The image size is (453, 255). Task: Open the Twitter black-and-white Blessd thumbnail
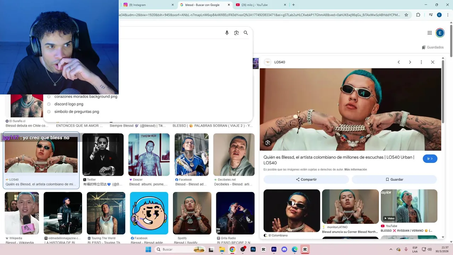[103, 154]
